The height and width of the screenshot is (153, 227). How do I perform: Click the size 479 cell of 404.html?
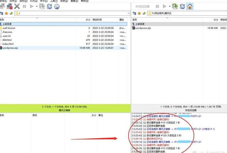[x=88, y=40]
